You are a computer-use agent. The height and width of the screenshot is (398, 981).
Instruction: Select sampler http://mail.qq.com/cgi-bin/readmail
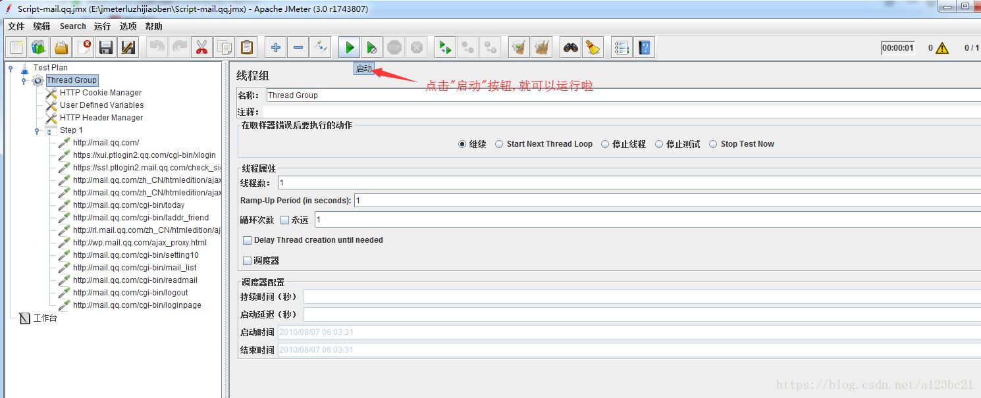[x=135, y=280]
